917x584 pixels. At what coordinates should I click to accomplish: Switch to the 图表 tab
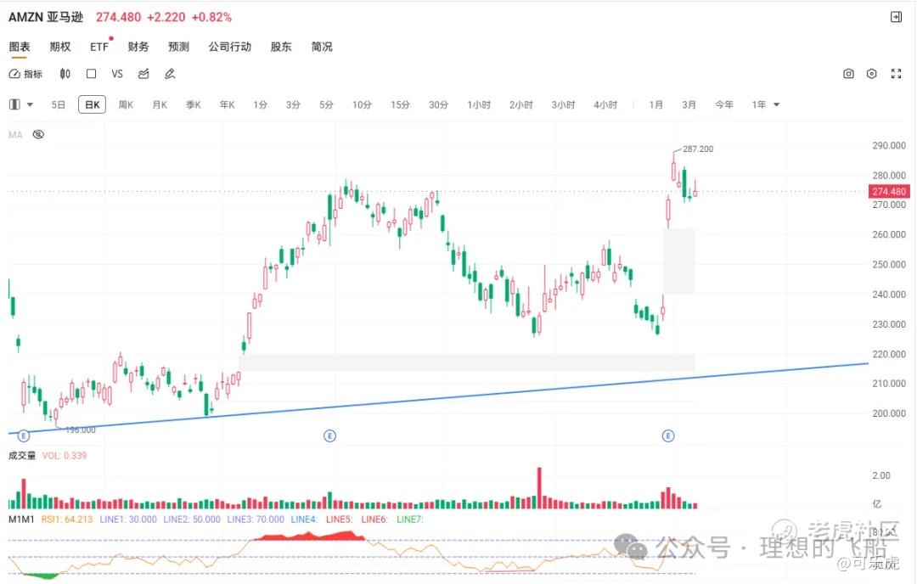20,47
